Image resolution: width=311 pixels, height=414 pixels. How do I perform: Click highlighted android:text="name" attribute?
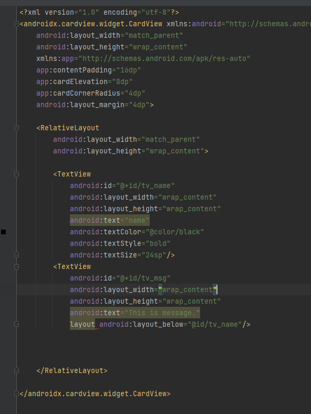tap(110, 221)
